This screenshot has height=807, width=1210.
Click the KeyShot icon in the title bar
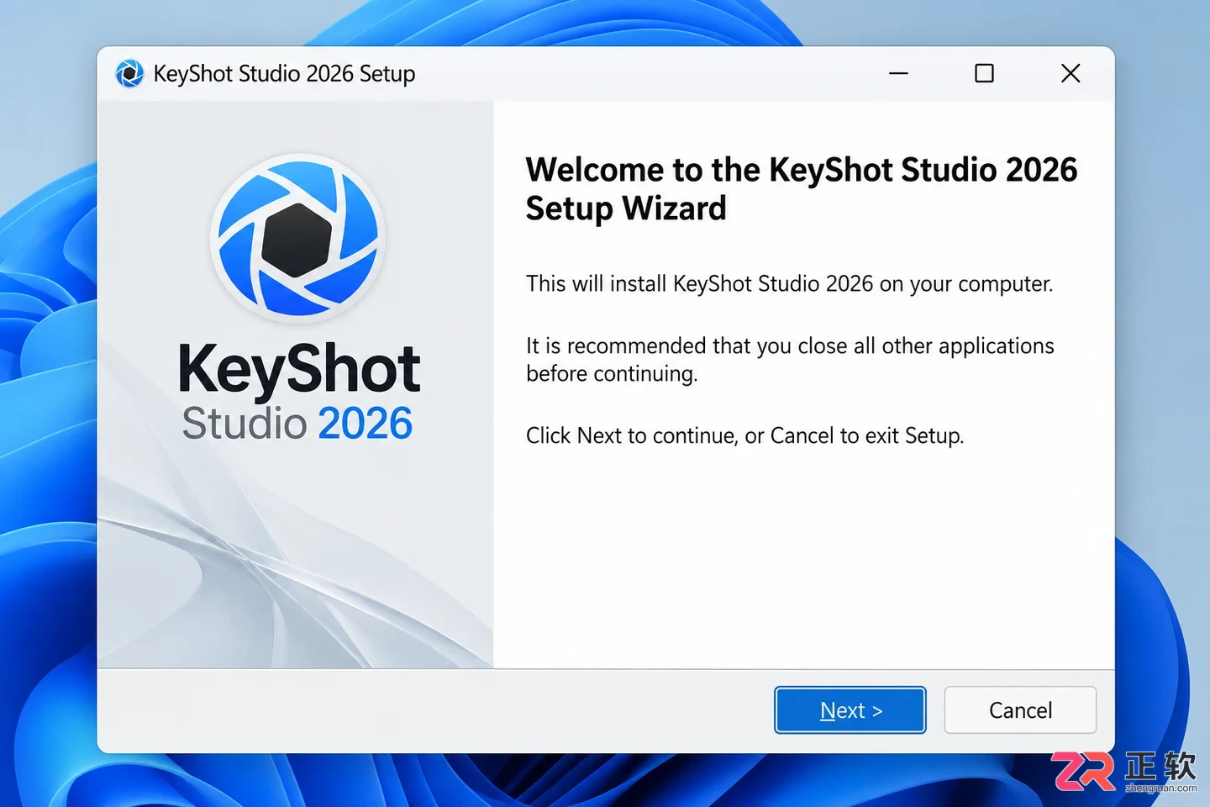[129, 74]
